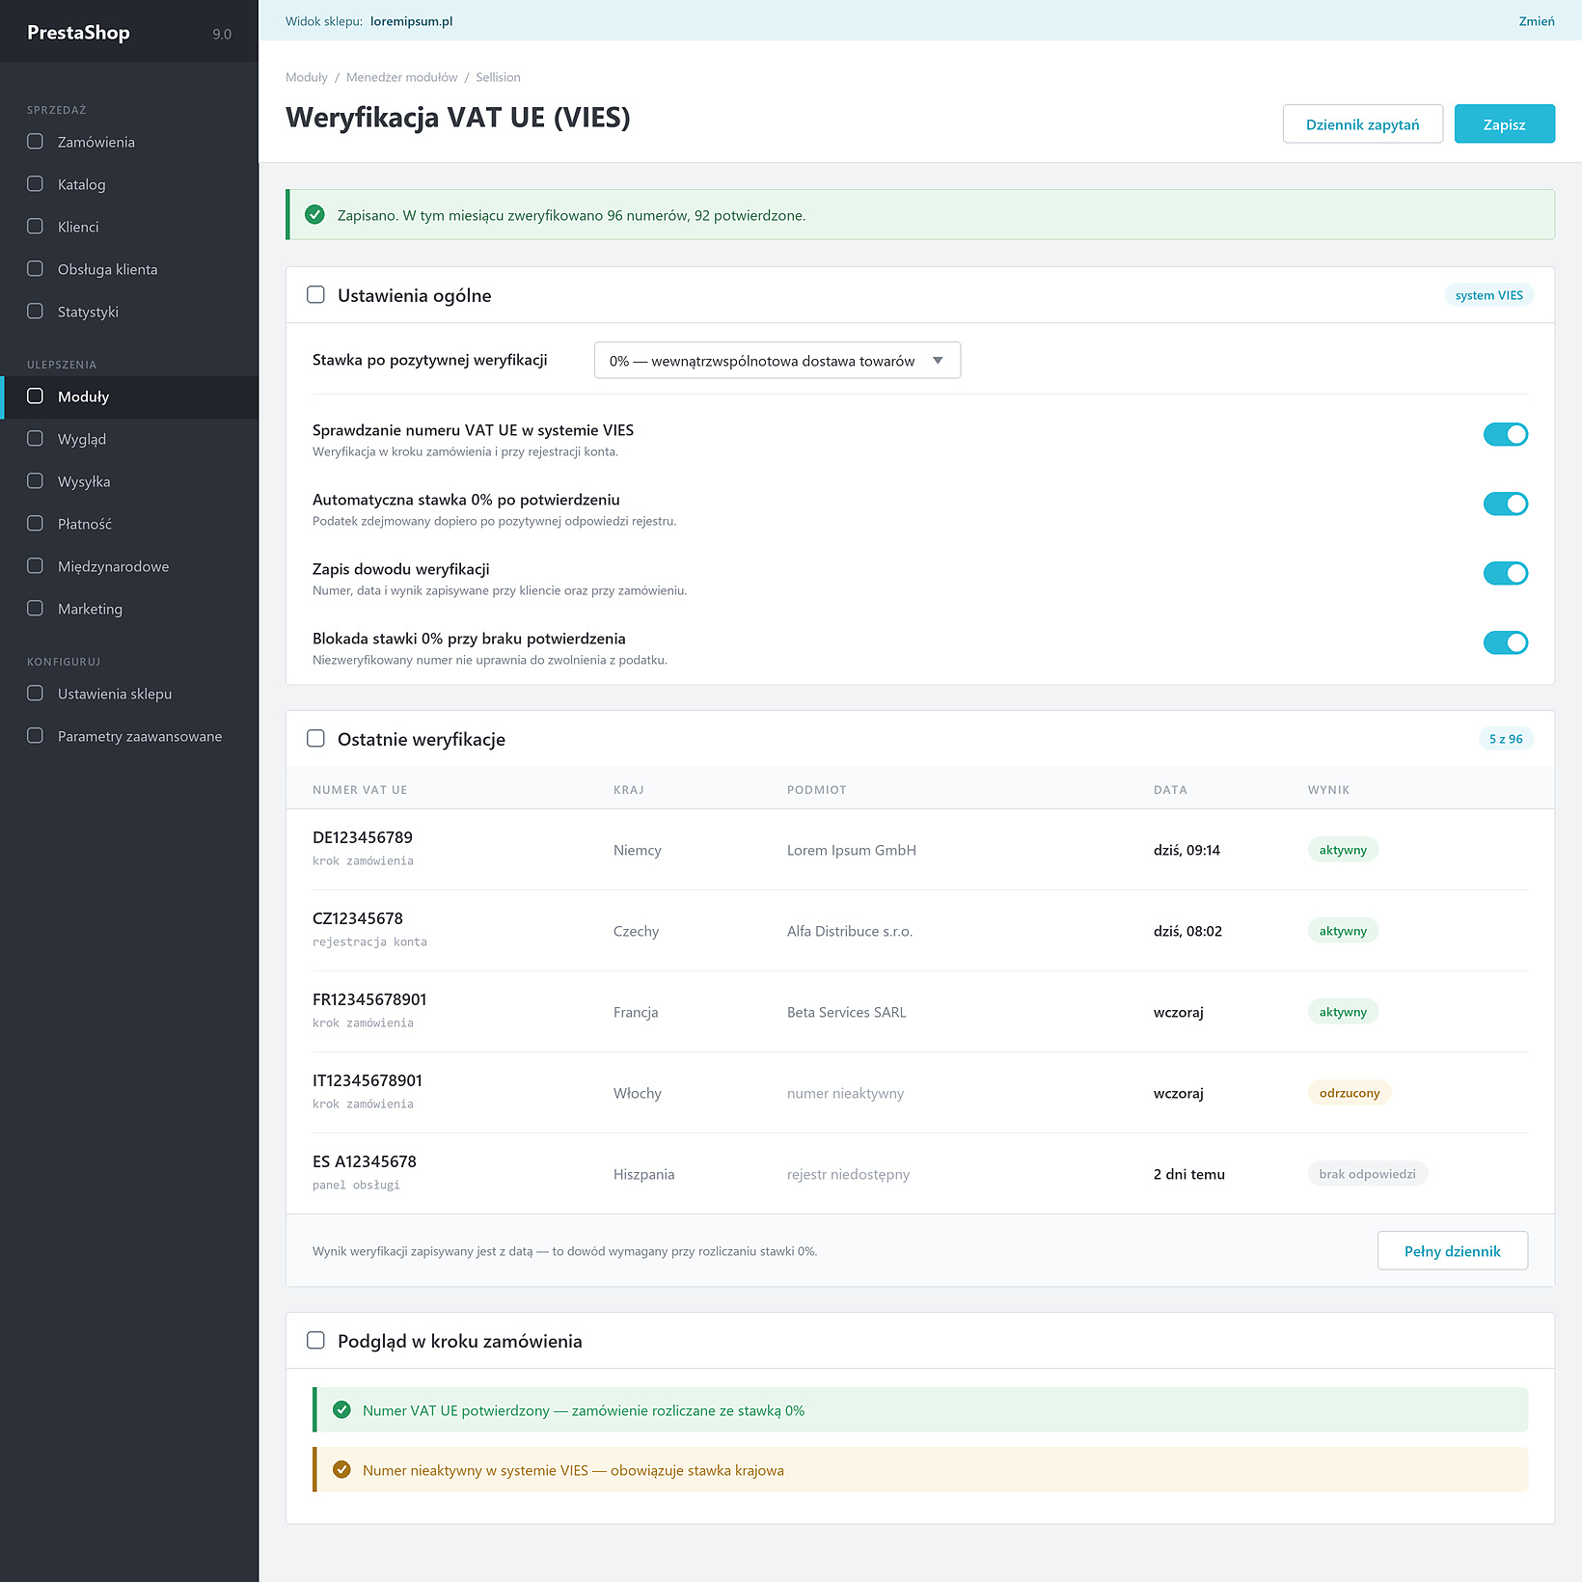This screenshot has height=1582, width=1582.
Task: Click Menedżer modułów breadcrumb link
Action: 401,77
